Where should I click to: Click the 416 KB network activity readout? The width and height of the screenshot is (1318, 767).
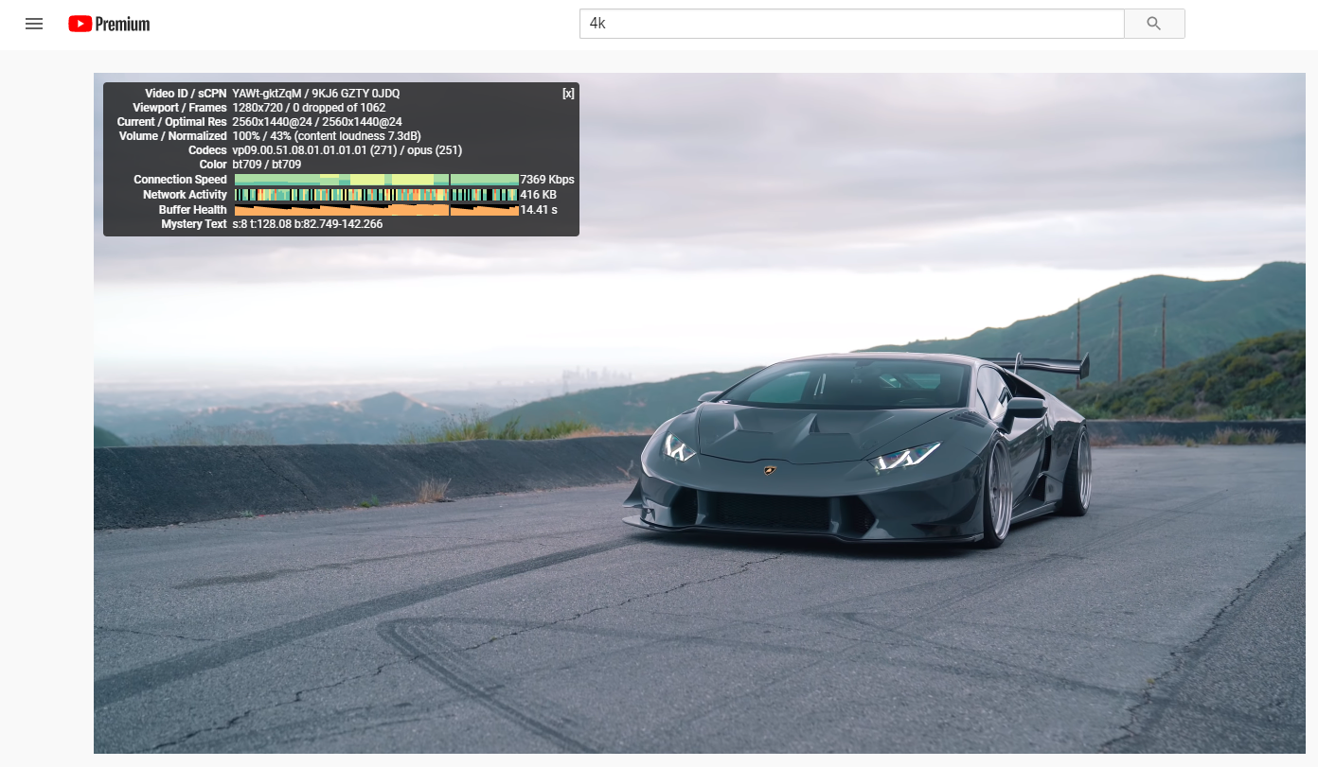538,195
